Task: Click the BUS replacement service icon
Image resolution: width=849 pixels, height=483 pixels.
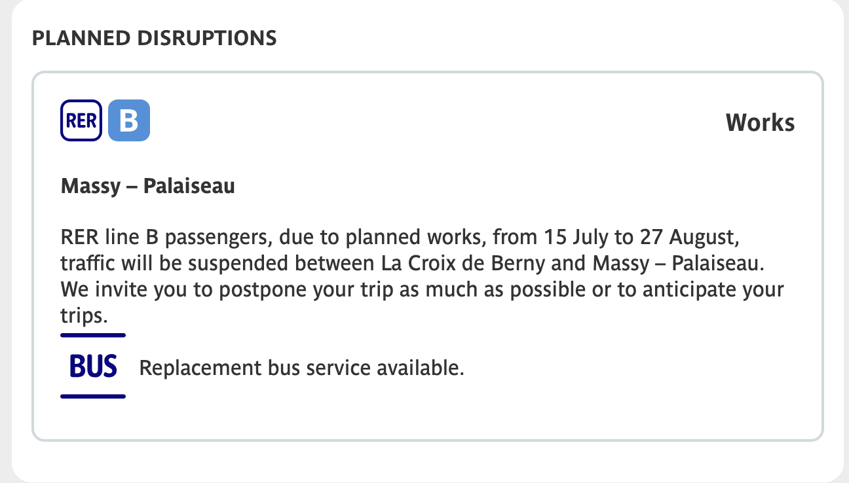Action: [x=93, y=367]
